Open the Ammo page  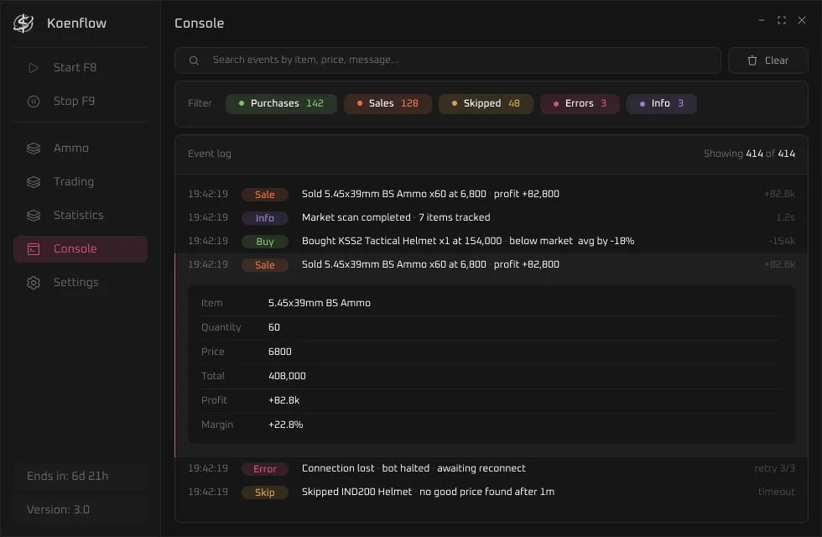coord(81,149)
